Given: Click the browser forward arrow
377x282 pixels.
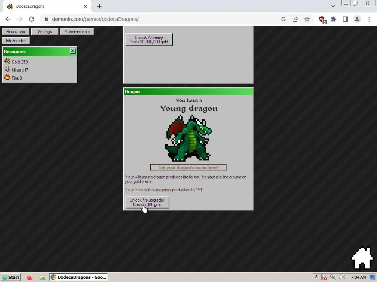Looking at the screenshot, I should coord(20,19).
